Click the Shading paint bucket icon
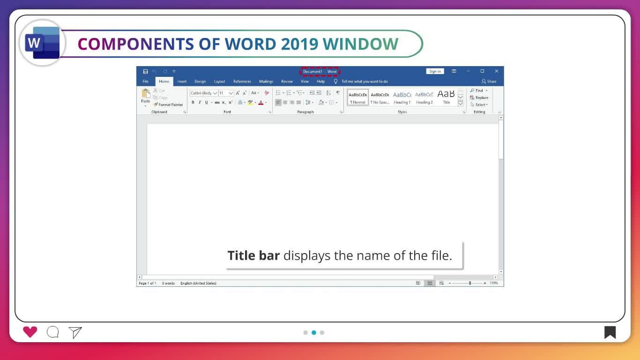The image size is (640, 360). (321, 102)
